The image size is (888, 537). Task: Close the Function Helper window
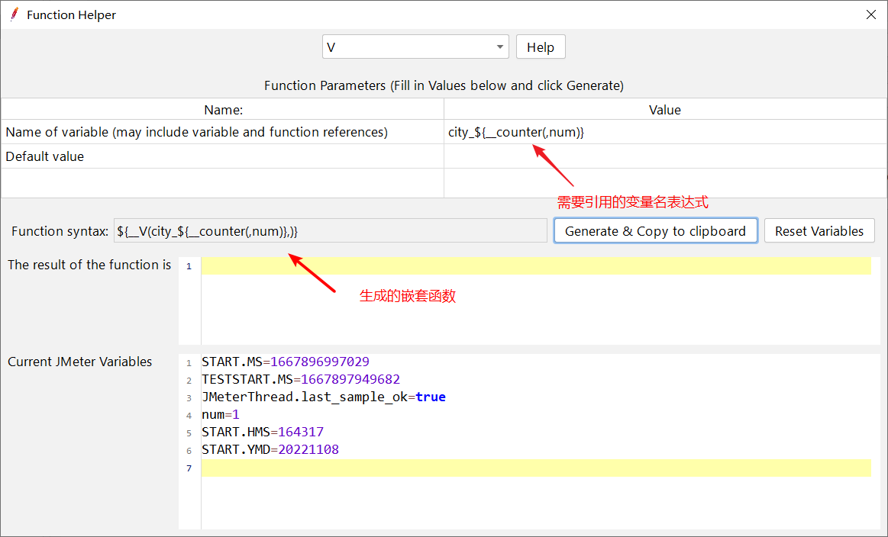(870, 14)
